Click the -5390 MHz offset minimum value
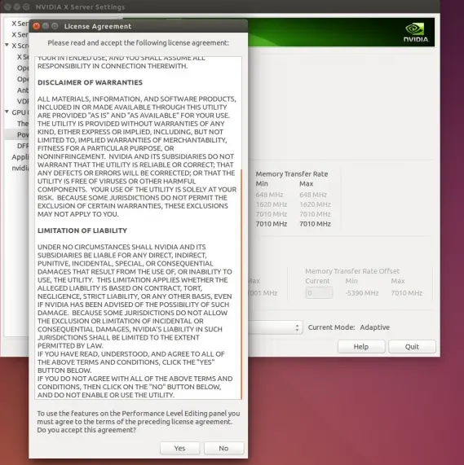The height and width of the screenshot is (465, 464). pyautogui.click(x=362, y=293)
